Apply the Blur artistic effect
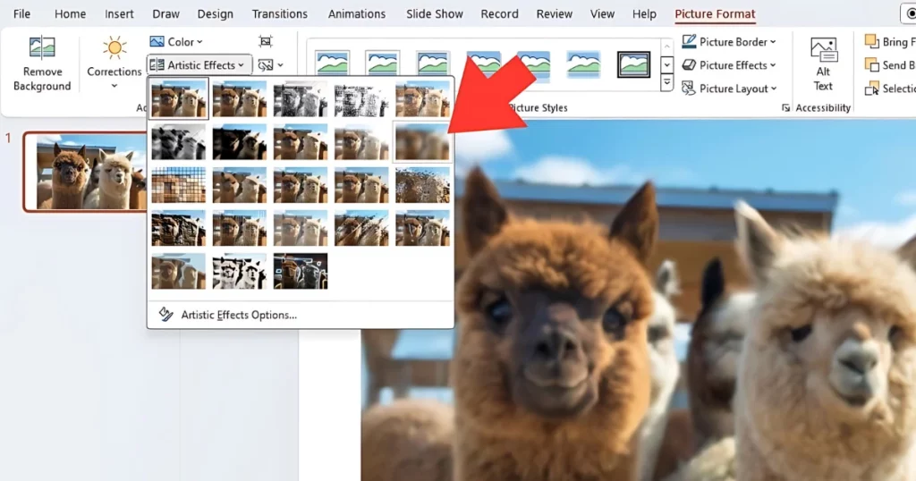The width and height of the screenshot is (916, 481). point(422,142)
